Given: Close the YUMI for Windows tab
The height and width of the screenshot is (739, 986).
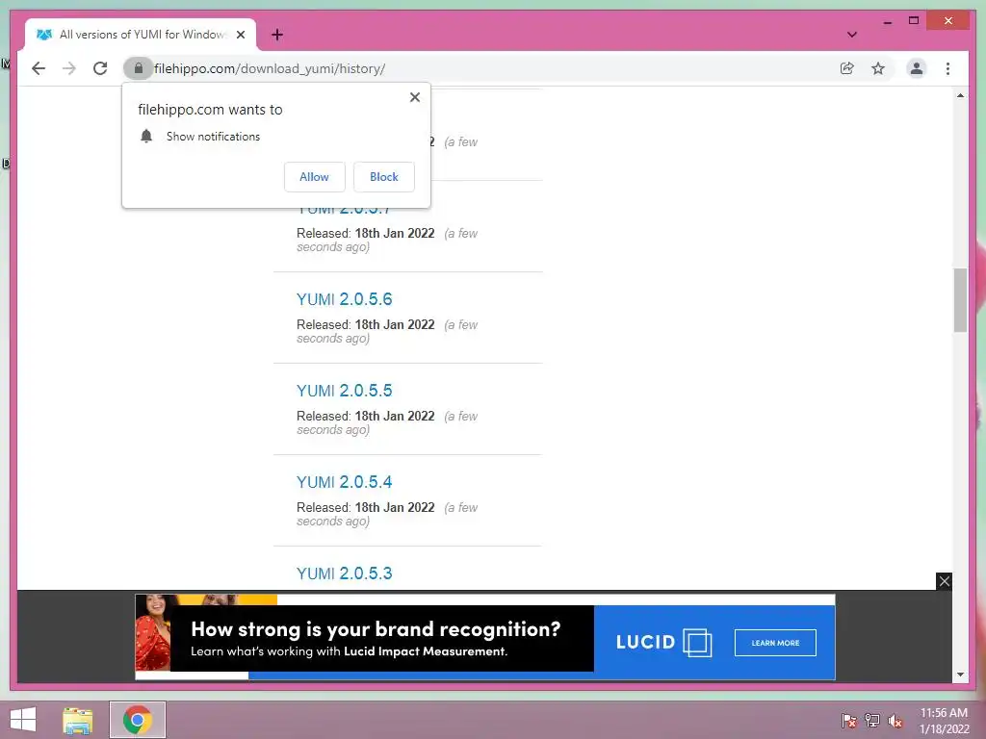Looking at the screenshot, I should pos(240,35).
